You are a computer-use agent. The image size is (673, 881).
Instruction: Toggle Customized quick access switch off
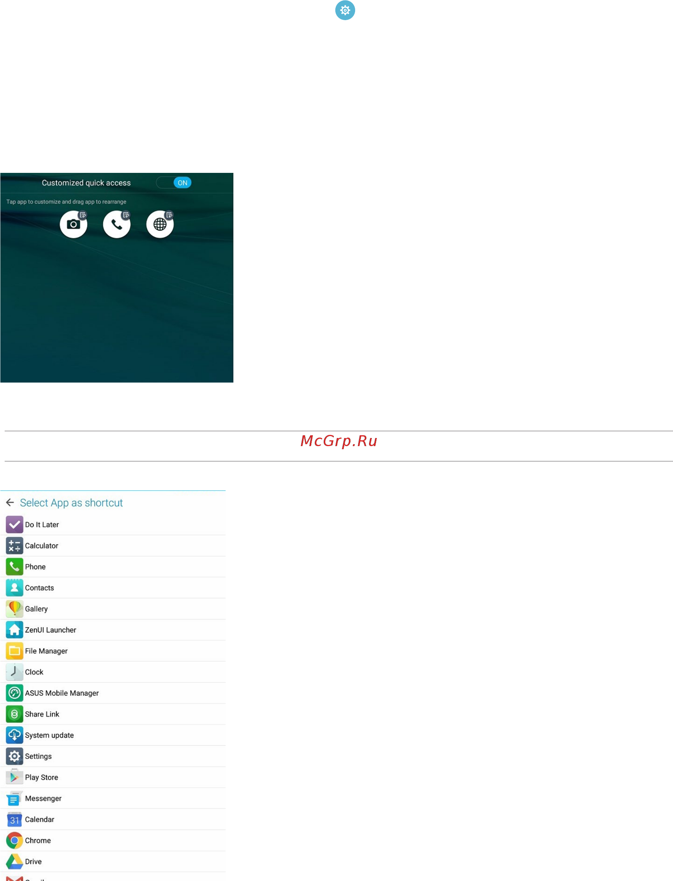coord(174,183)
